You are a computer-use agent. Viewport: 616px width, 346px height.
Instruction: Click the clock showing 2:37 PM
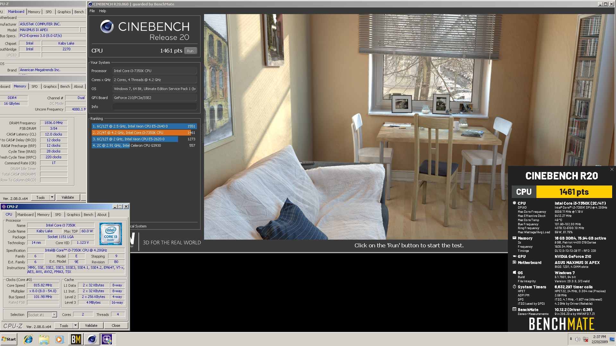tap(599, 337)
